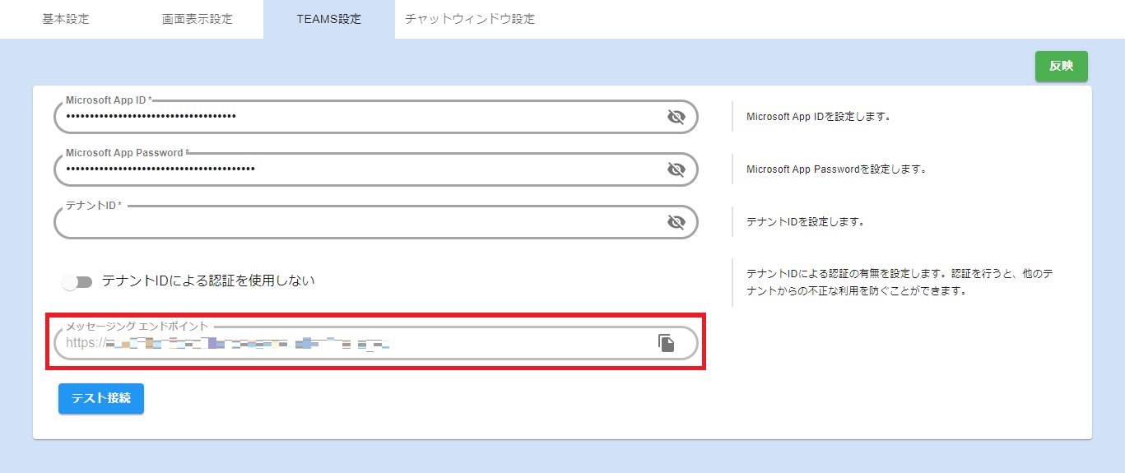Show the hidden Microsoft App ID value

point(676,117)
